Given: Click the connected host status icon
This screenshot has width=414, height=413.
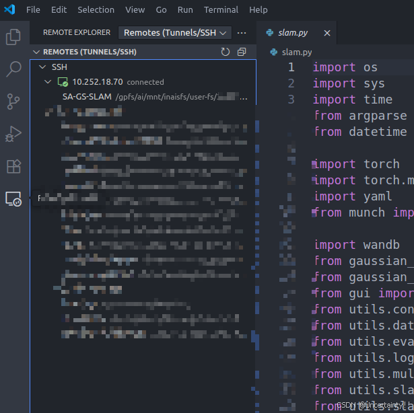Looking at the screenshot, I should [63, 82].
